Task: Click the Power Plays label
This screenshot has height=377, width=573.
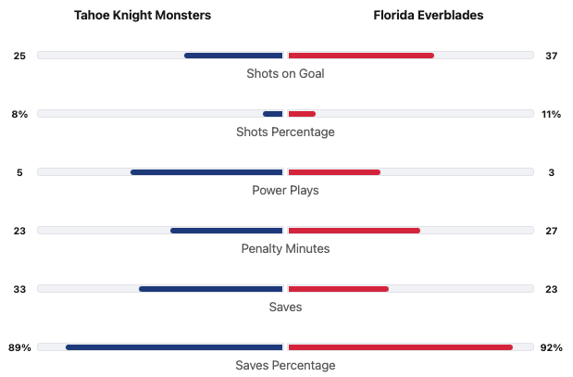Action: (x=285, y=190)
